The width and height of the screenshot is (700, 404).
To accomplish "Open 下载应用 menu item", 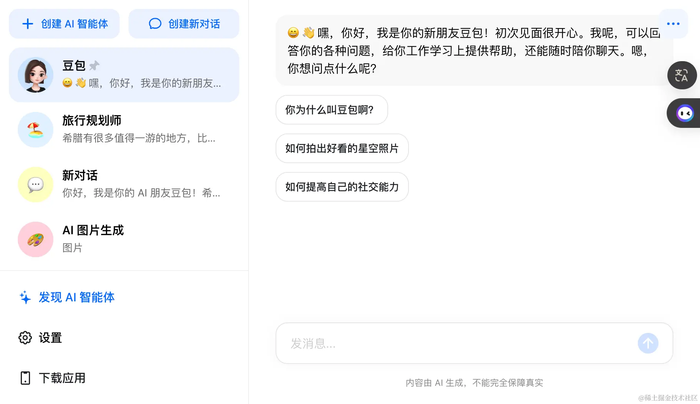I will [x=53, y=378].
